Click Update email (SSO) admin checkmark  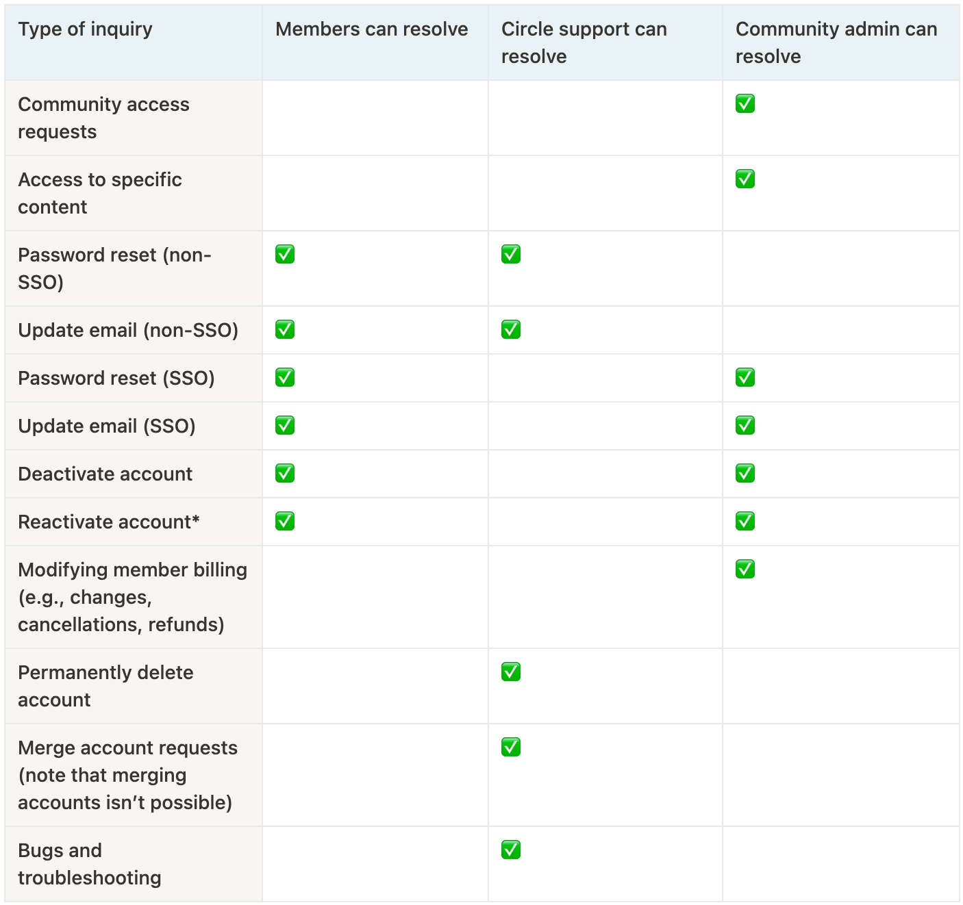745,426
